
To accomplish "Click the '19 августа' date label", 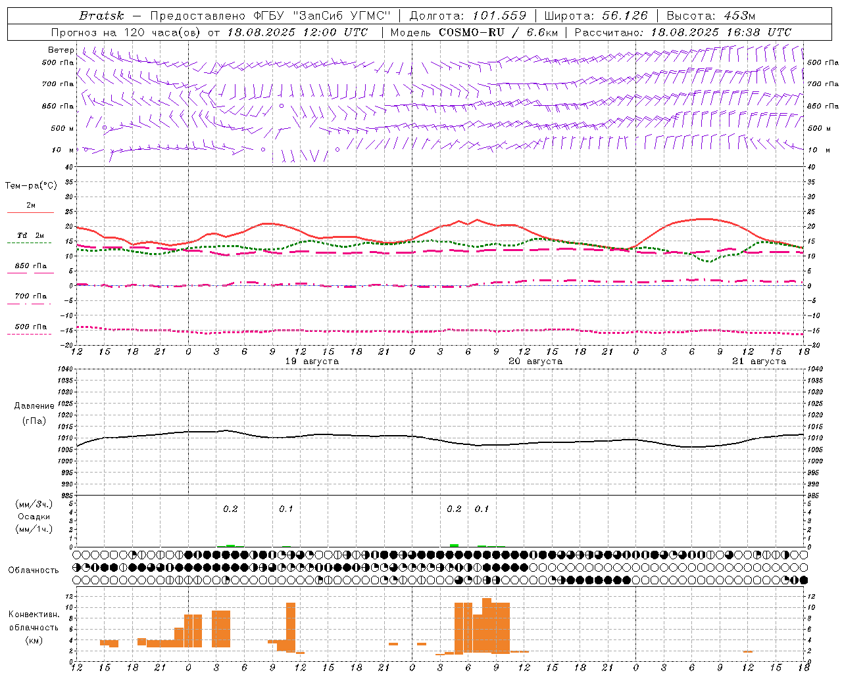I will coord(312,361).
